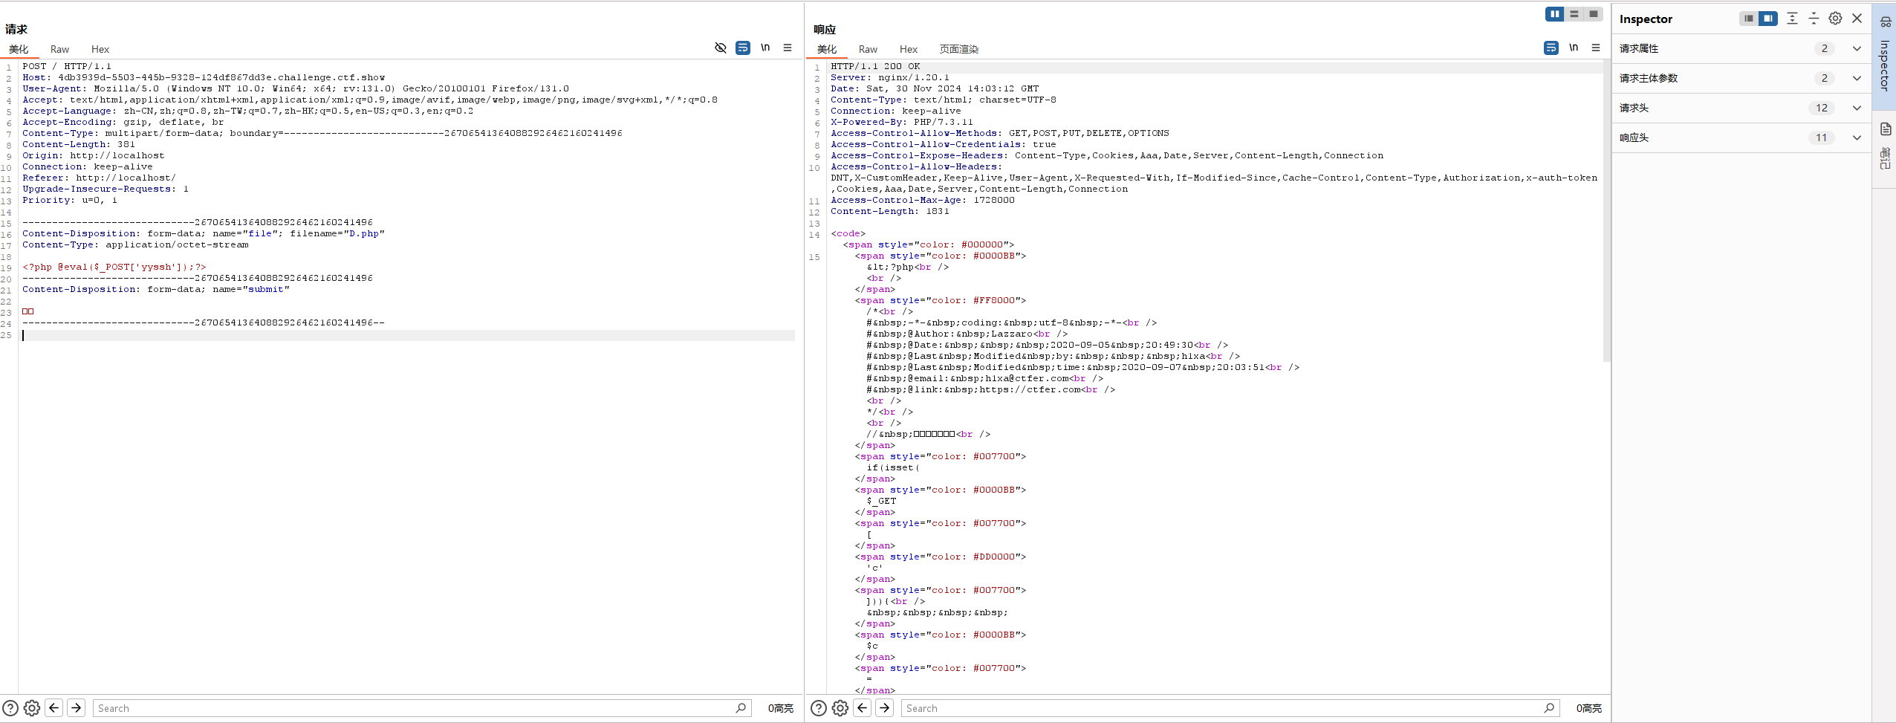Click the request pane Search field
Image resolution: width=1896 pixels, height=723 pixels.
(422, 708)
